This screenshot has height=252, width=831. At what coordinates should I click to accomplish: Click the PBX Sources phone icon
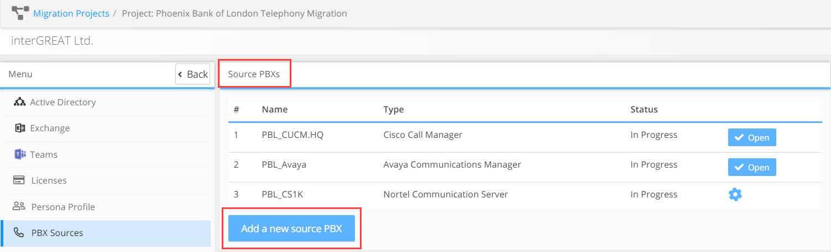click(19, 233)
